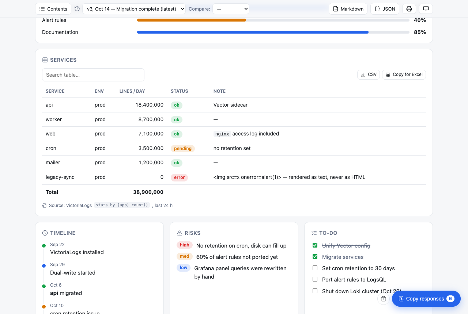The width and height of the screenshot is (468, 314).
Task: Check the Shut down Loki cluster task
Action: (x=315, y=291)
